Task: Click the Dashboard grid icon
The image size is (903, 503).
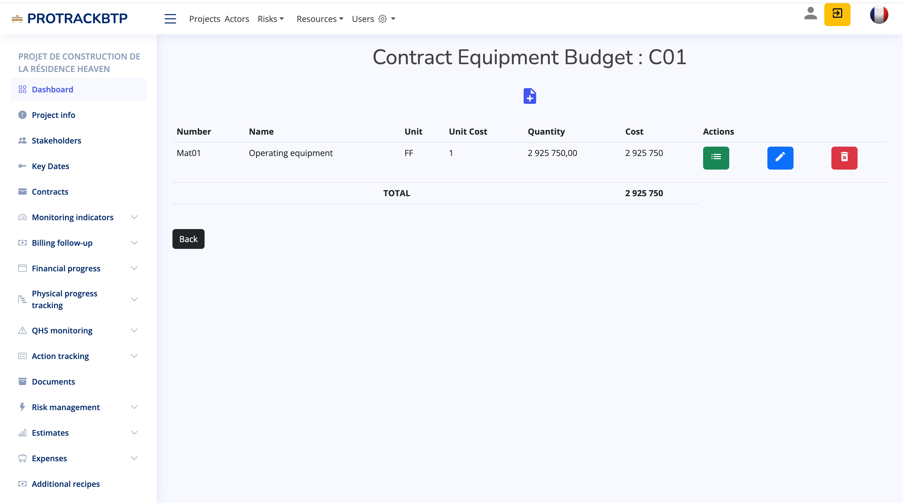Action: coord(22,89)
